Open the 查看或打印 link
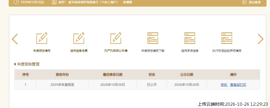The height and width of the screenshot is (108, 270). coord(238,85)
